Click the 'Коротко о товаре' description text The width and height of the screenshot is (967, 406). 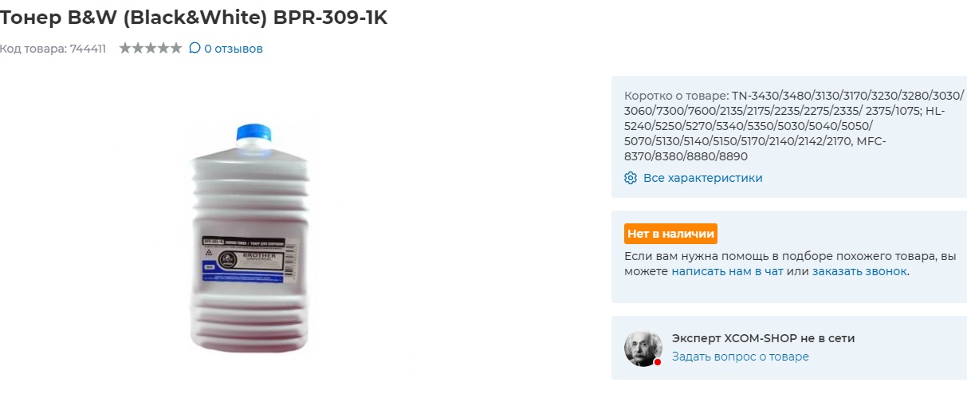tap(795, 125)
